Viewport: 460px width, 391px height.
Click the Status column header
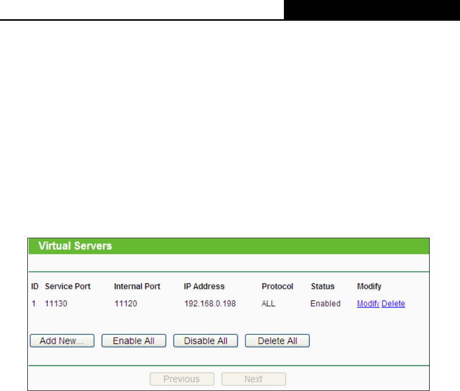pyautogui.click(x=323, y=286)
